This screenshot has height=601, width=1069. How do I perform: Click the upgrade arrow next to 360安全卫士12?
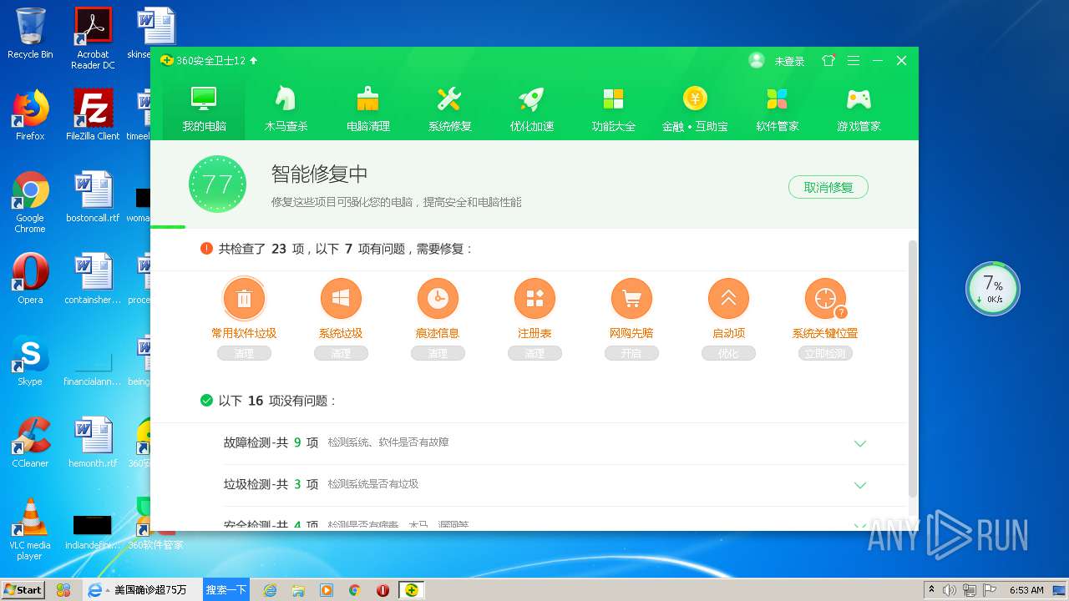pos(254,60)
